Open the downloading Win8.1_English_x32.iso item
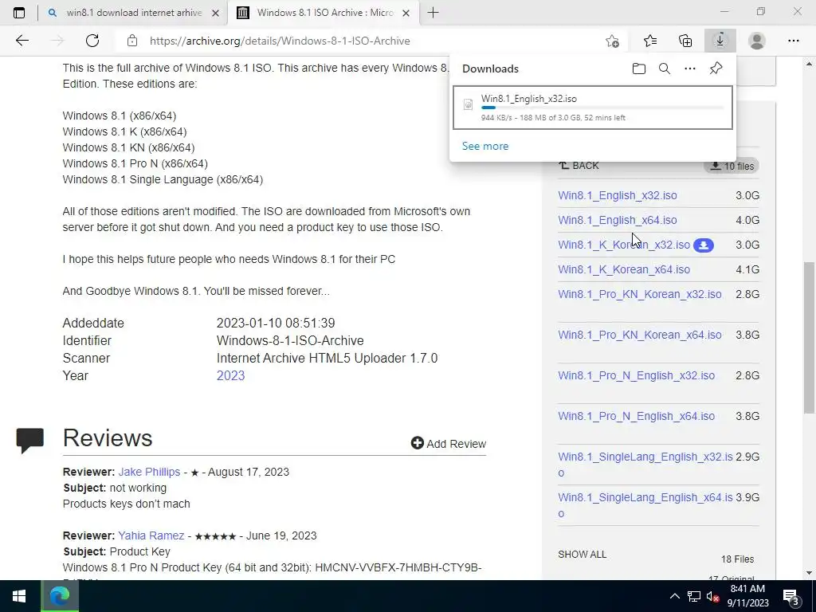The width and height of the screenshot is (816, 612). [x=593, y=108]
